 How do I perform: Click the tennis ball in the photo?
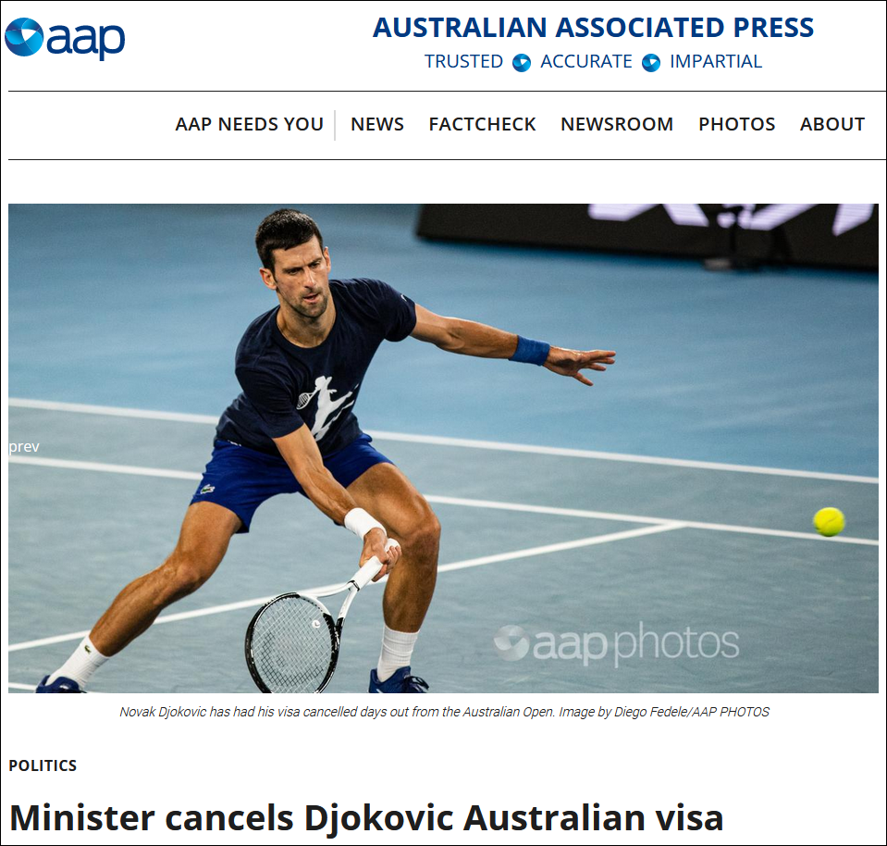click(829, 521)
